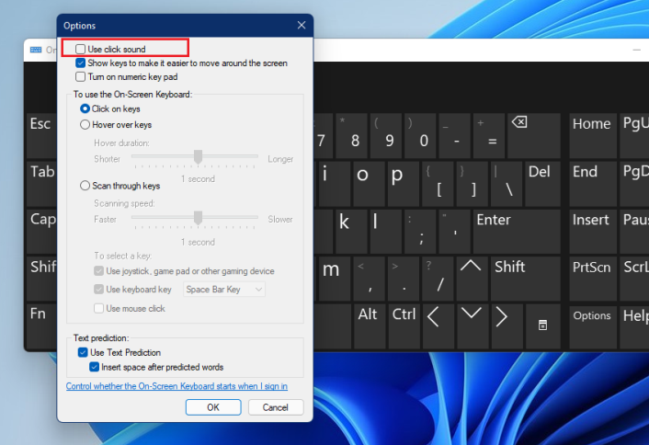This screenshot has height=445, width=649.
Task: Close the Options dialog with X
Action: tap(302, 25)
